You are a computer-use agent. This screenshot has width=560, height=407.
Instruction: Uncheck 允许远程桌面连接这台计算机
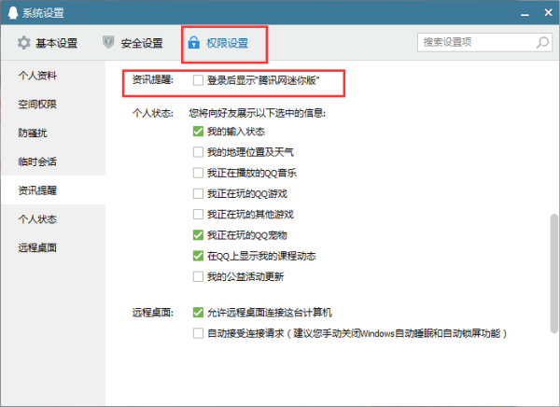(198, 313)
